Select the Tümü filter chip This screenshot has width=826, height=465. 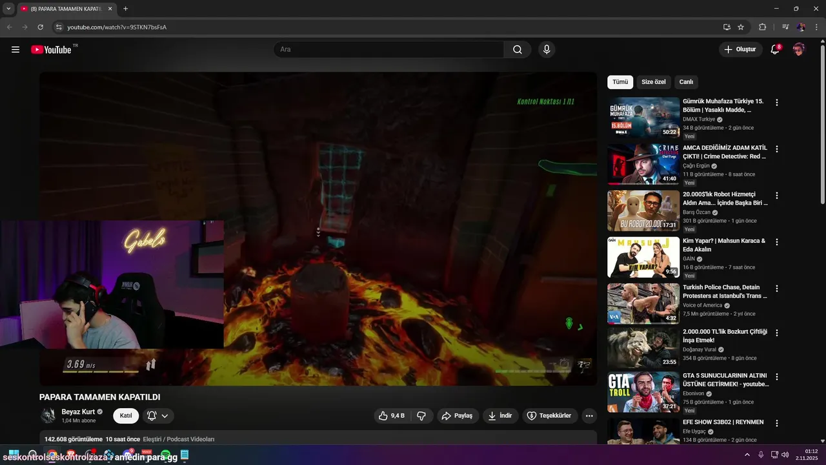click(620, 82)
